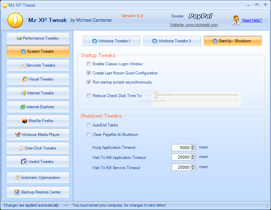Screen dimensions: 271x210
Task: Click the Mozilla Firefox logo icon
Action: (25, 121)
